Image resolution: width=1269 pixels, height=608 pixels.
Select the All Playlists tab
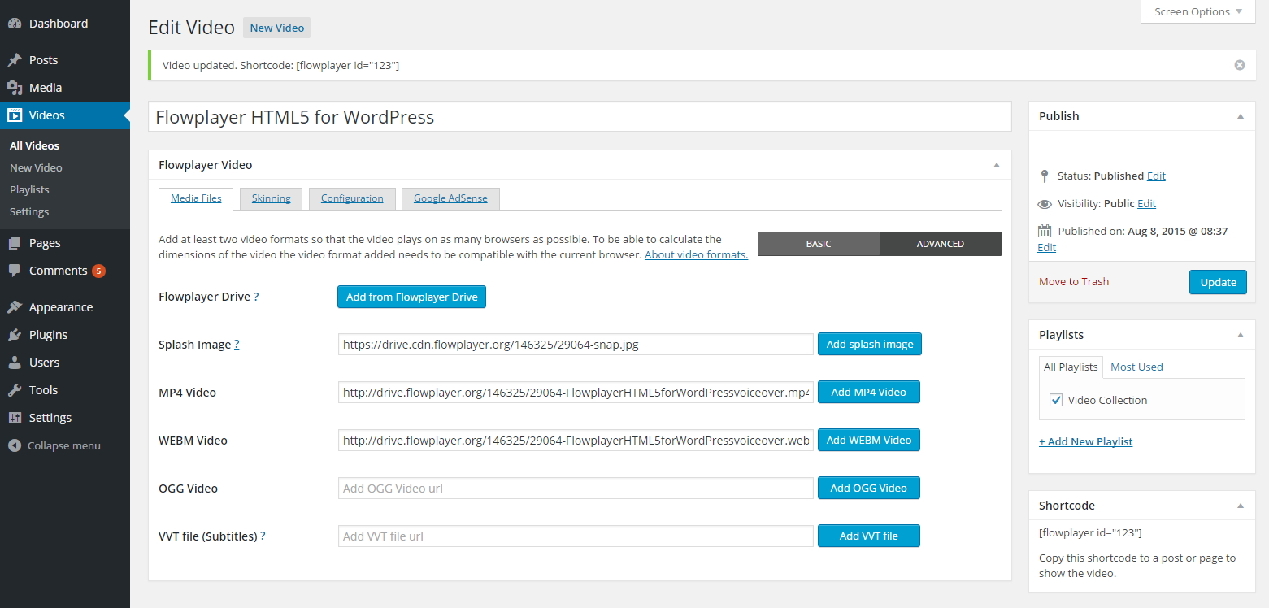coord(1071,367)
